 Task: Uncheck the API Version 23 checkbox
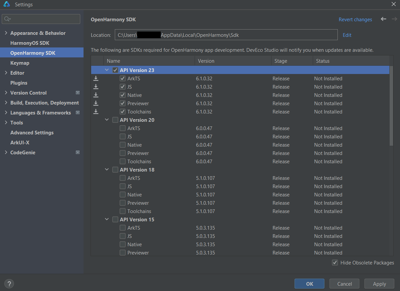[x=115, y=70]
